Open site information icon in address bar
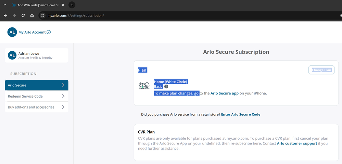 [42, 15]
